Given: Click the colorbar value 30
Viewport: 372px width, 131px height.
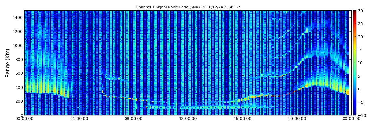Looking at the screenshot, I should tap(360, 11).
